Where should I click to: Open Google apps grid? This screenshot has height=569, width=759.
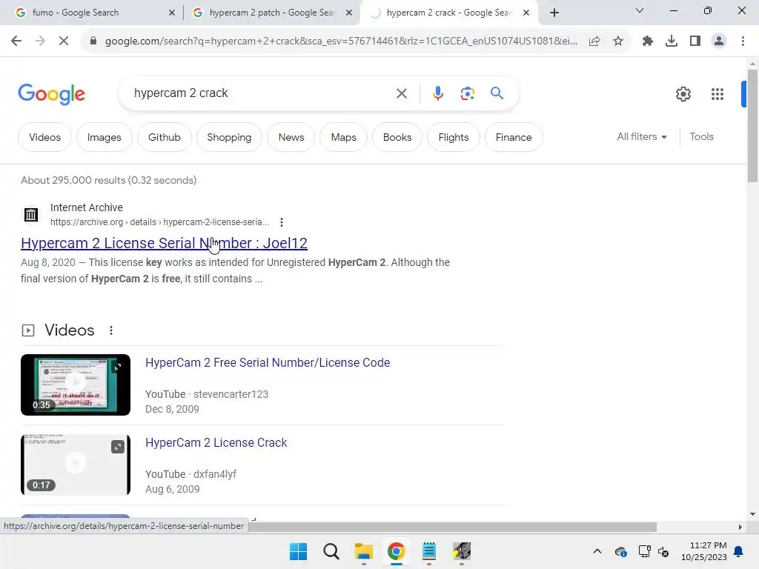pyautogui.click(x=717, y=94)
